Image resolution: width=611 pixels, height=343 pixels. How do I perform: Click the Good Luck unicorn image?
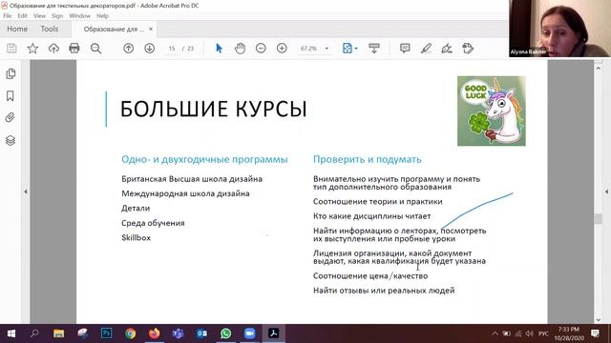pos(492,111)
